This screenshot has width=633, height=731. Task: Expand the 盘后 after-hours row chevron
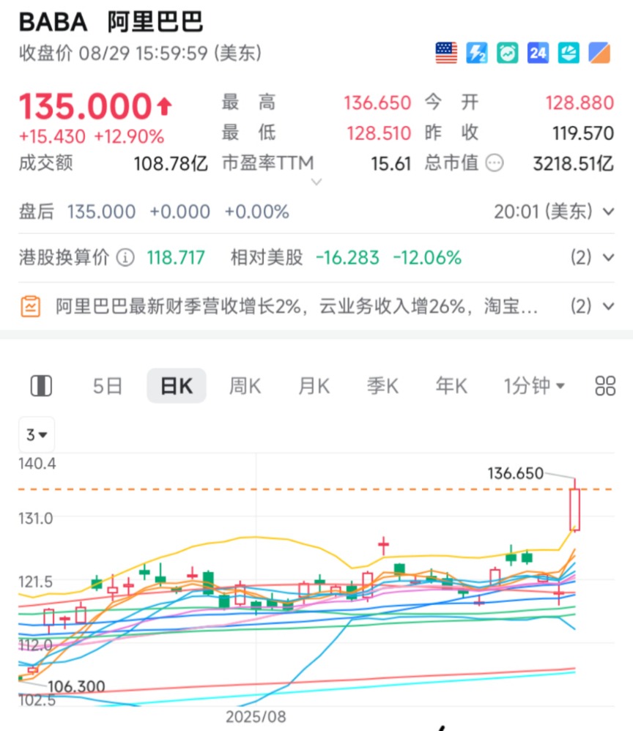608,212
